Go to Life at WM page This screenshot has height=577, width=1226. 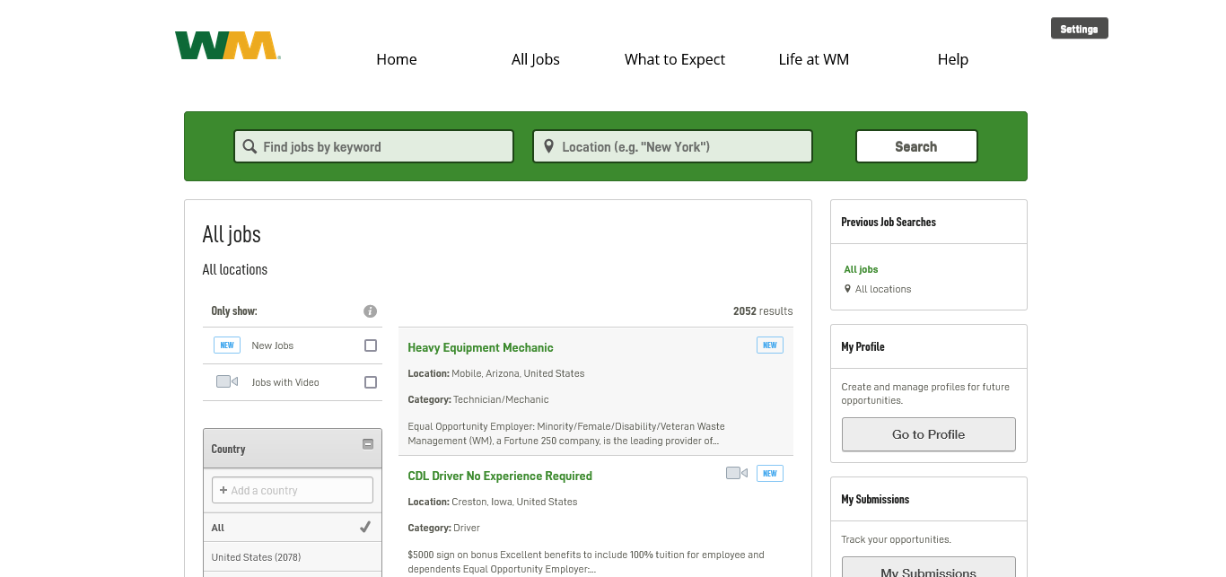(813, 59)
